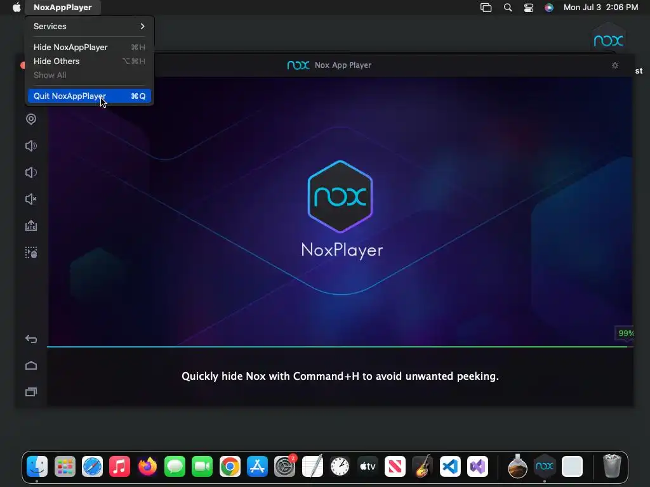The image size is (650, 487).
Task: Open GarageBand from the Dock
Action: tap(422, 466)
